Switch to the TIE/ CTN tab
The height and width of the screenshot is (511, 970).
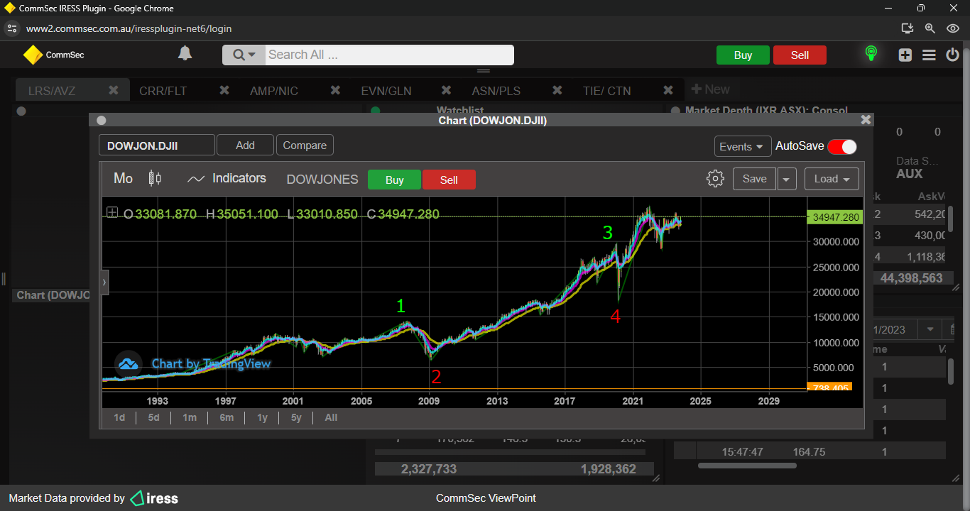(606, 91)
